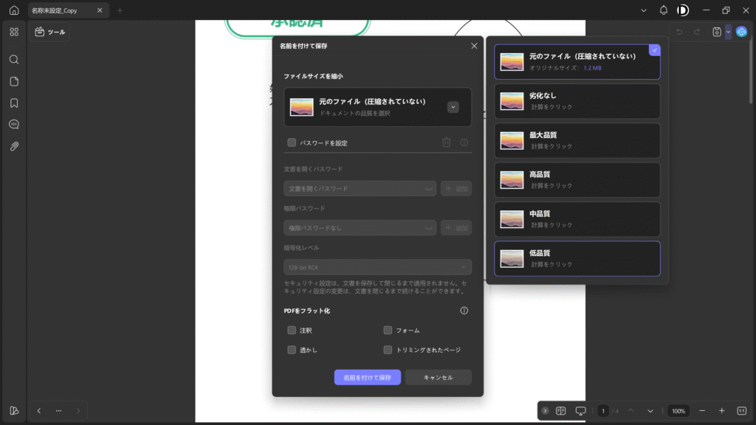
Task: Check the トリミングされたページ checkbox
Action: (x=388, y=350)
